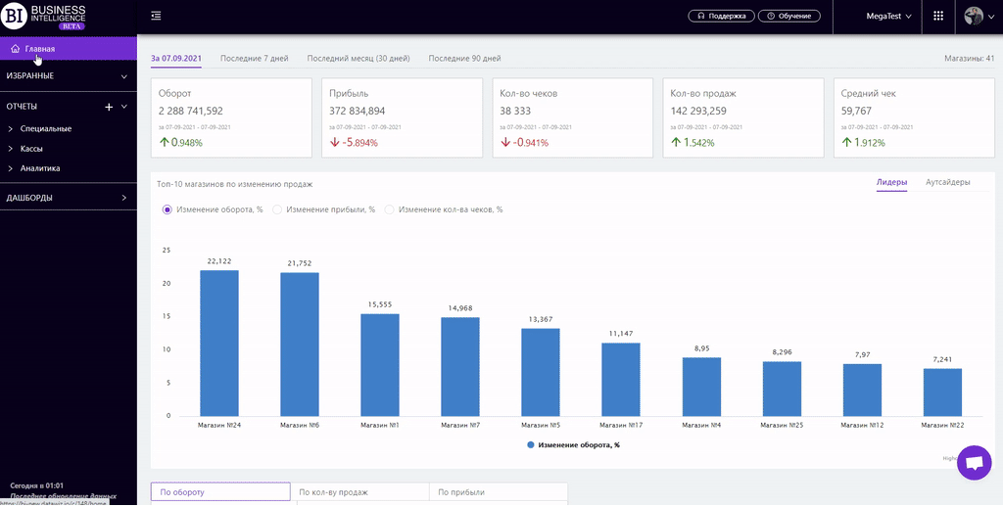Screen dimensions: 1003x507
Task: Select Изменение кол-ва чеков, % option
Action: (390, 209)
